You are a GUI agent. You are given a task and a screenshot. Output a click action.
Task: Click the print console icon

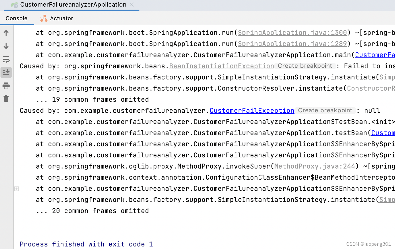pyautogui.click(x=6, y=86)
